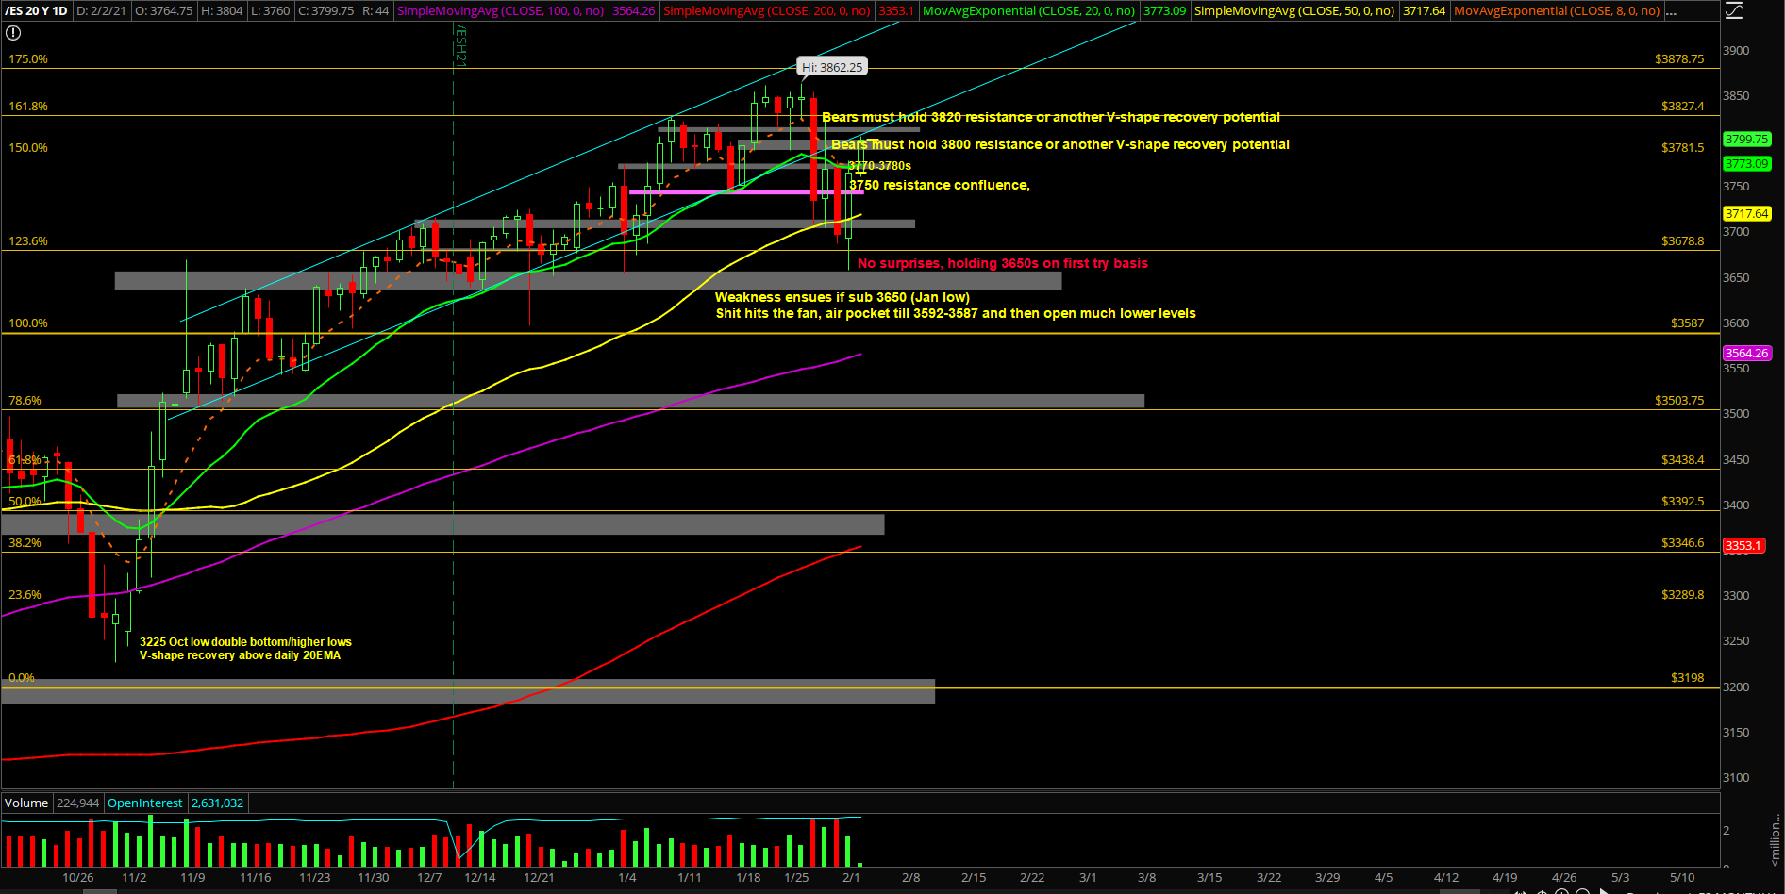1785x894 pixels.
Task: Click the Volume study label
Action: [x=26, y=803]
